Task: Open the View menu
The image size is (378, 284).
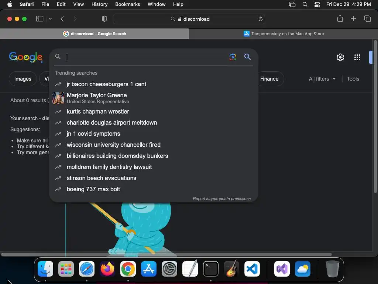Action: [x=78, y=4]
